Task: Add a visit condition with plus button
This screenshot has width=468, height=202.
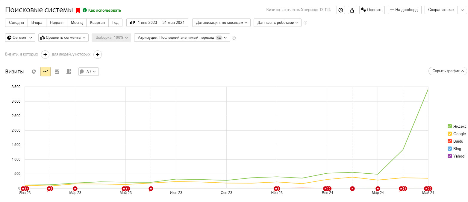Action: [x=45, y=55]
